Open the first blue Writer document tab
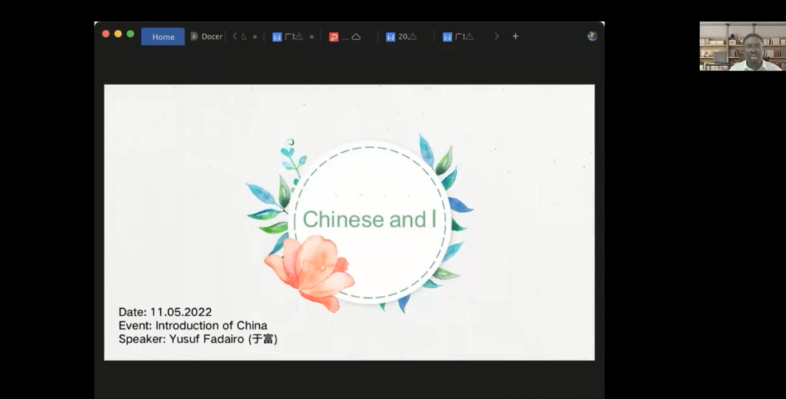This screenshot has width=786, height=399. tap(277, 37)
